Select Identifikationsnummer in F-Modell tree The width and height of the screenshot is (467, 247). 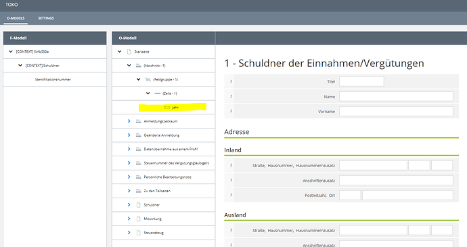[53, 80]
